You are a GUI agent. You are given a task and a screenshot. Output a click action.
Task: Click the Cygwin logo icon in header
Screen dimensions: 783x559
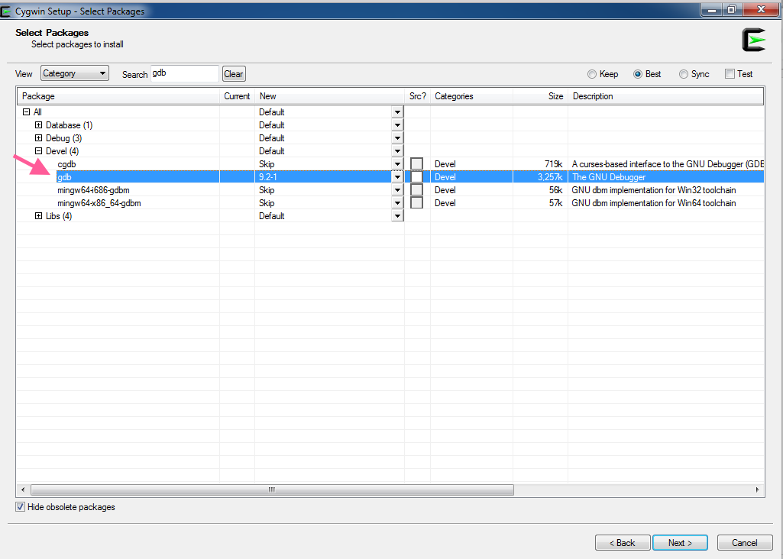click(x=754, y=40)
